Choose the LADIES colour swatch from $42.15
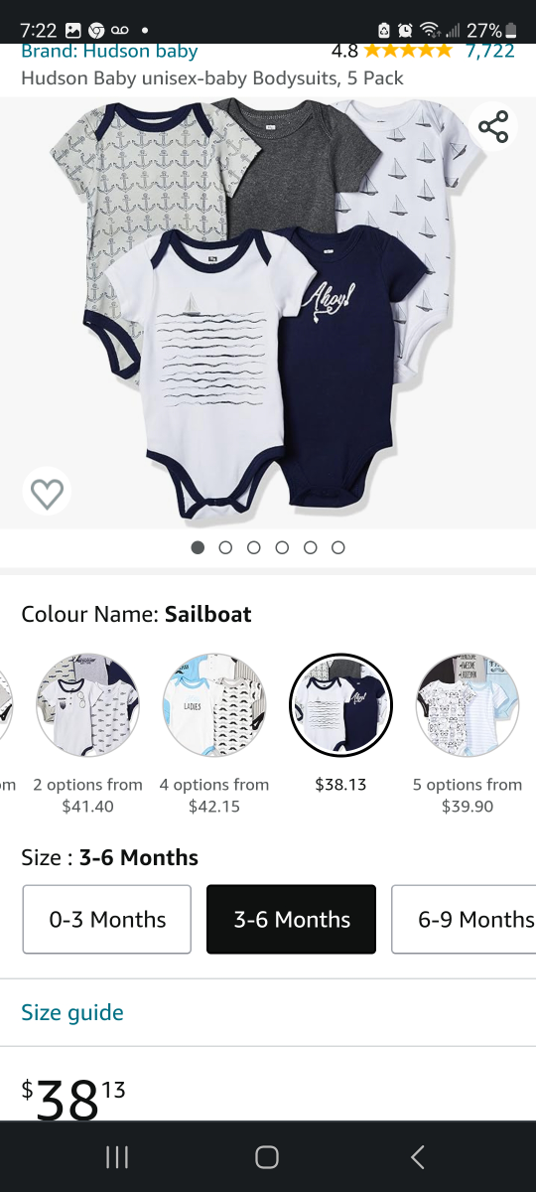 [x=214, y=705]
